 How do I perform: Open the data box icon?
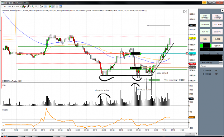(45, 6)
